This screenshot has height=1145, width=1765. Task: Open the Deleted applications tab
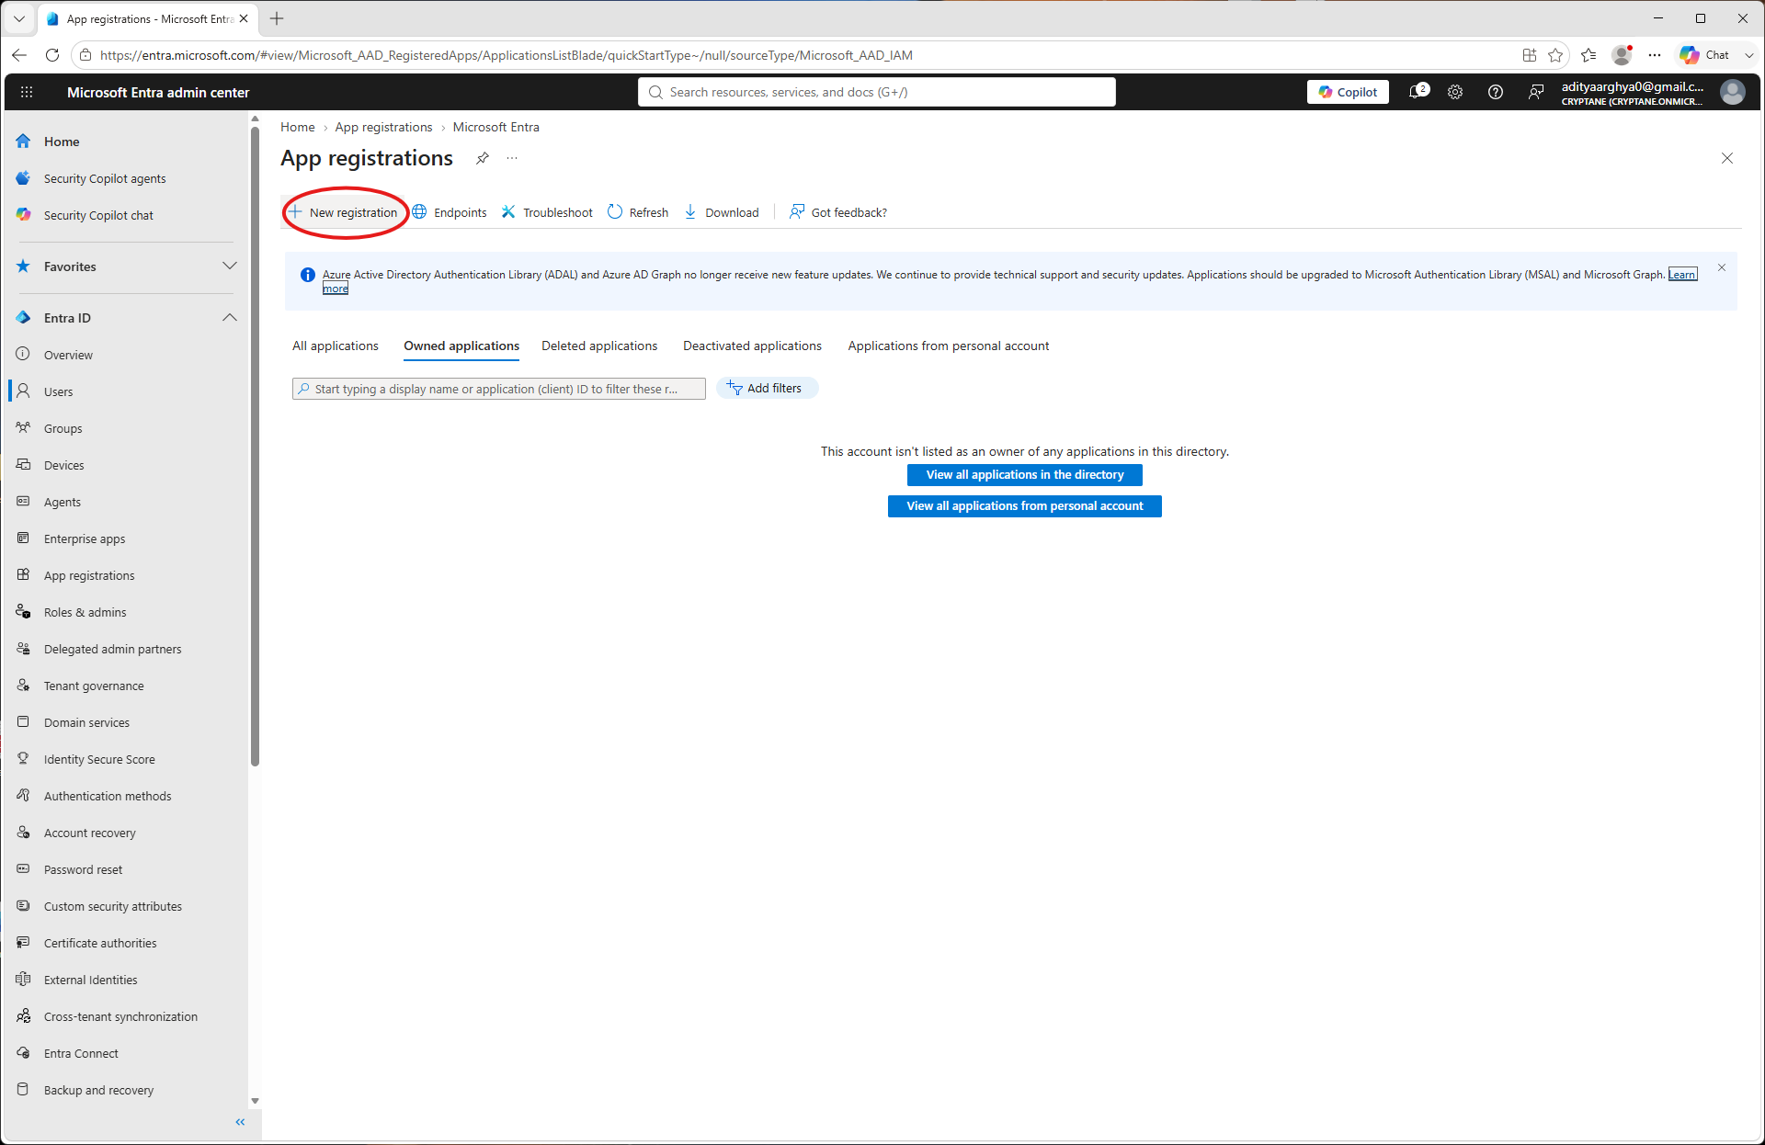(599, 346)
